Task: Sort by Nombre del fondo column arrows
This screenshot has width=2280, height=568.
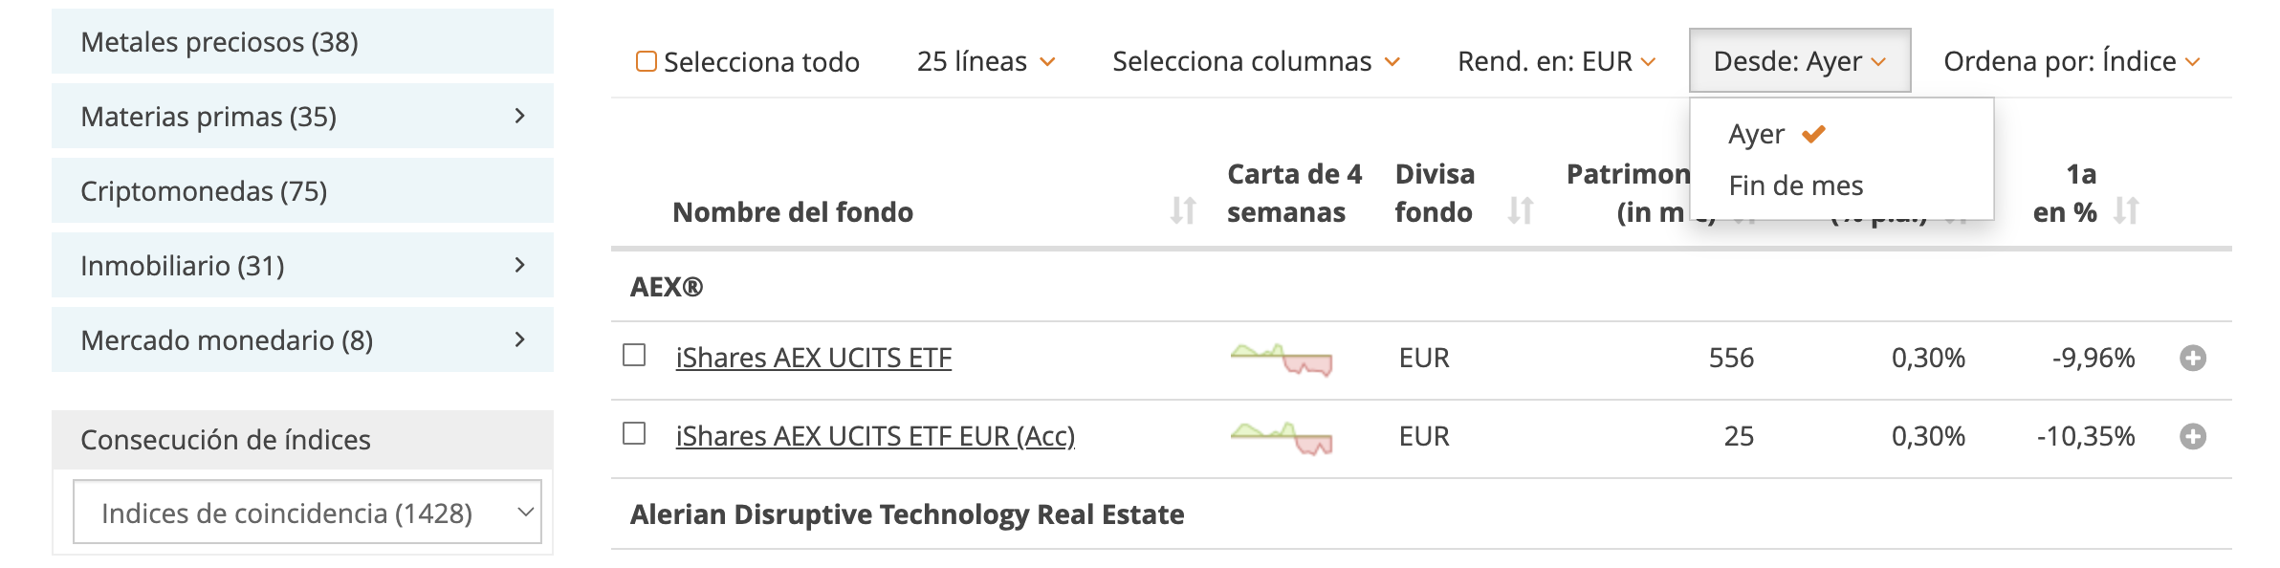Action: tap(1183, 210)
